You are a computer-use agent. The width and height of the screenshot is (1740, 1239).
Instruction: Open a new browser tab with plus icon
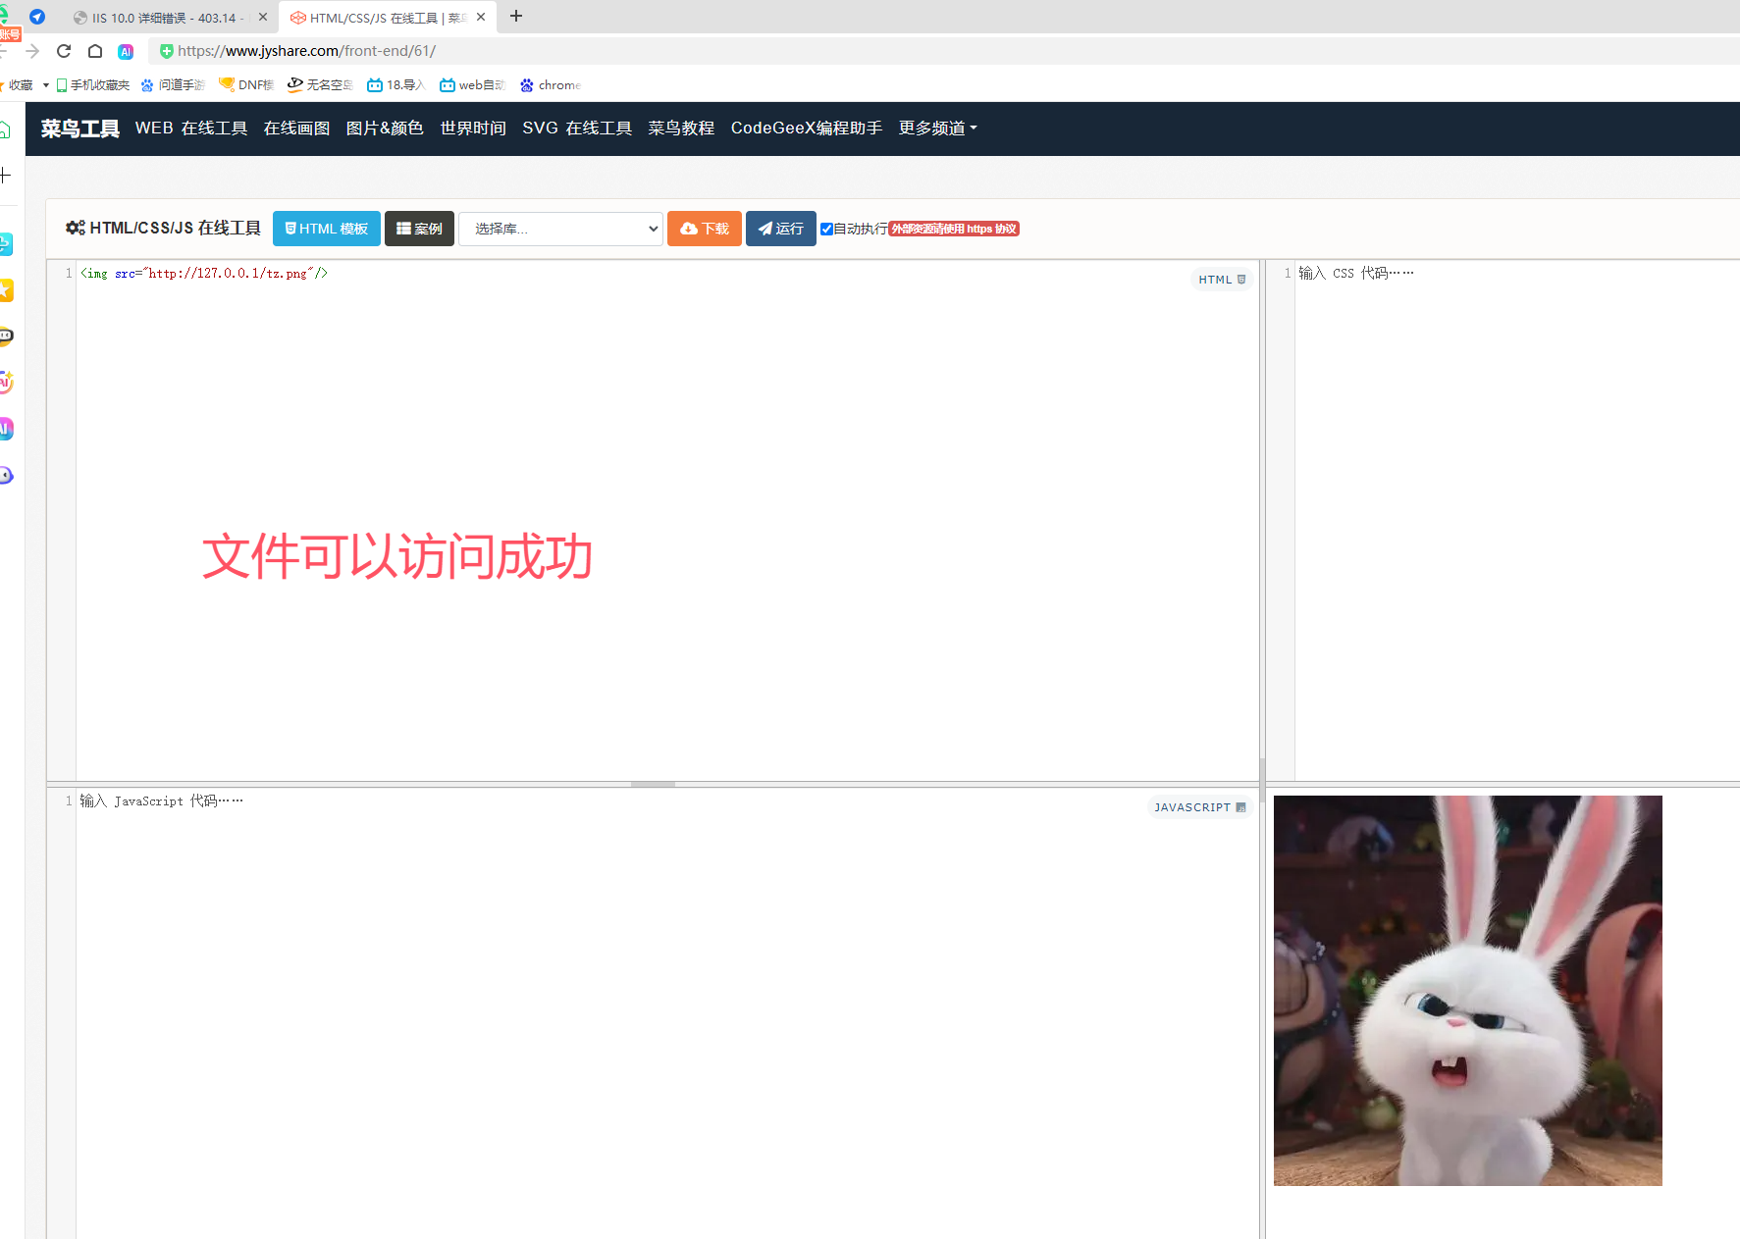pos(516,17)
